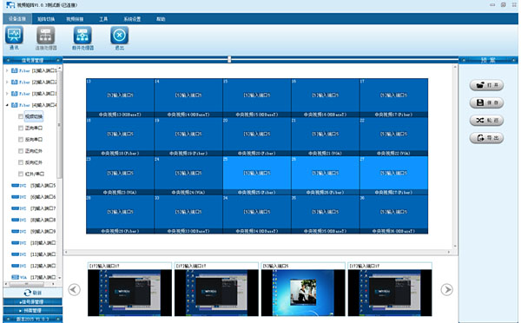Open the 系统设置 system settings menu
Viewport: 521px width, 323px height.
pyautogui.click(x=132, y=19)
